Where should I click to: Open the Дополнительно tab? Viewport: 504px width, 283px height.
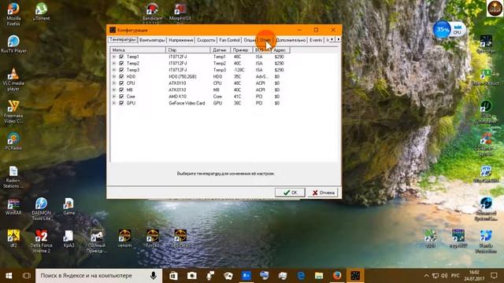click(291, 40)
